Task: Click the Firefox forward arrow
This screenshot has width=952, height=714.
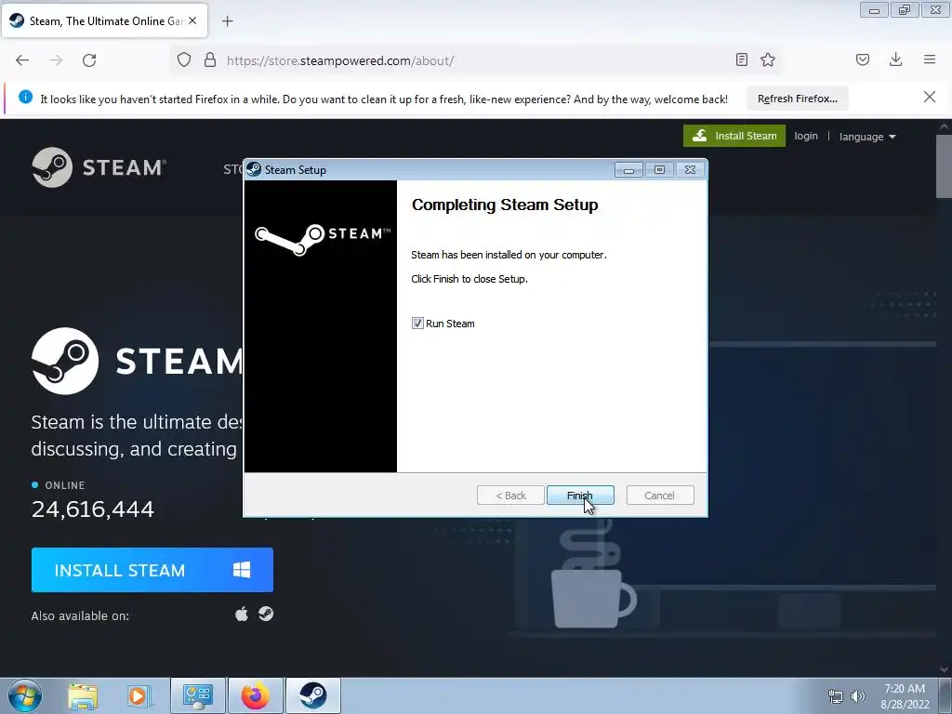Action: click(x=56, y=60)
